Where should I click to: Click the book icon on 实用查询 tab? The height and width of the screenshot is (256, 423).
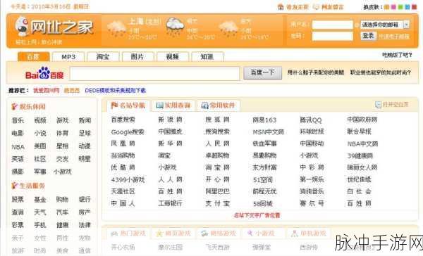click(x=160, y=105)
